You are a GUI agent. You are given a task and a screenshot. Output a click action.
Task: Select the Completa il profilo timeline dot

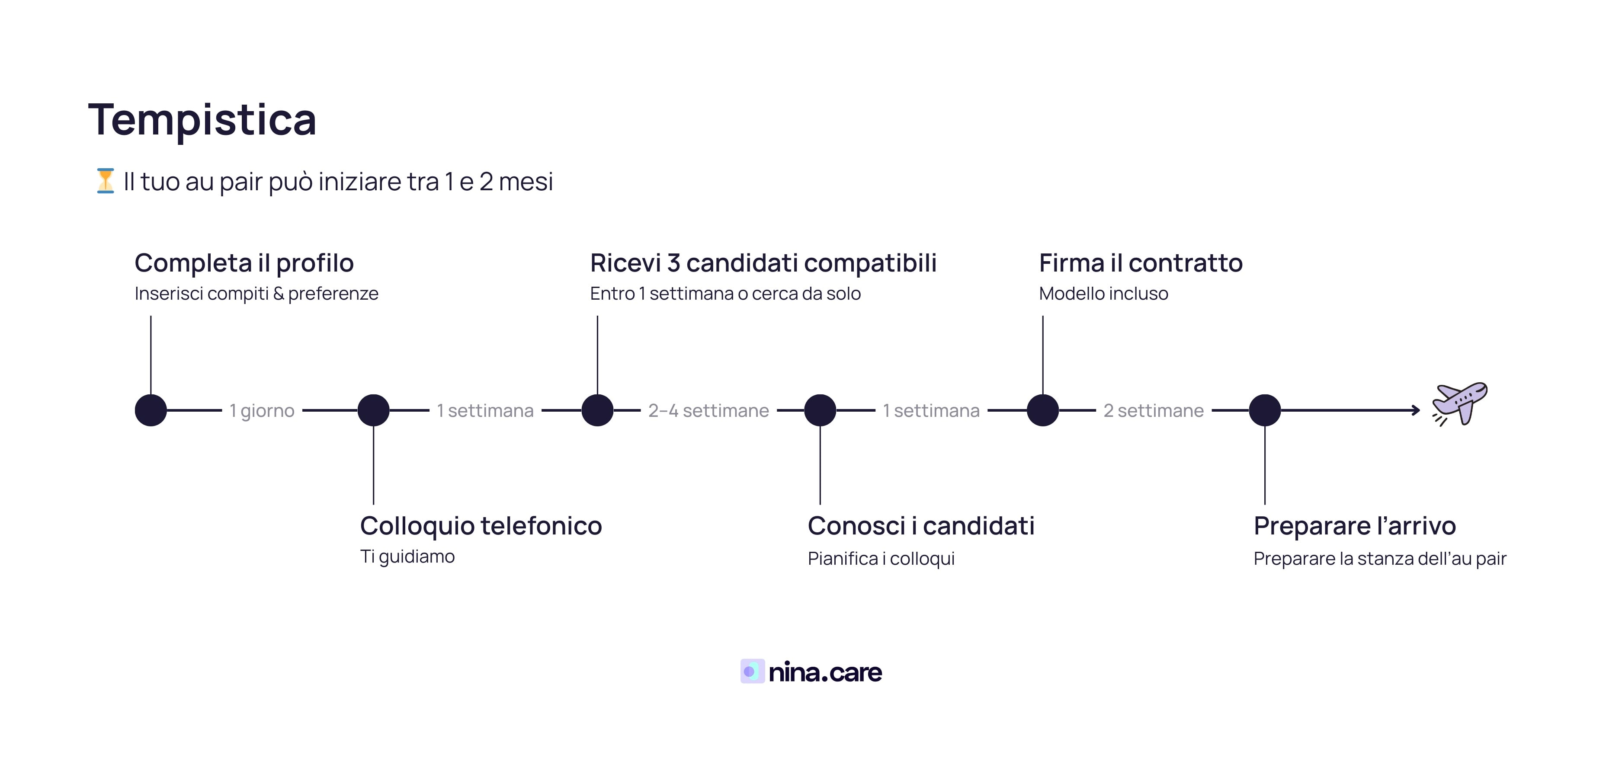coord(151,410)
